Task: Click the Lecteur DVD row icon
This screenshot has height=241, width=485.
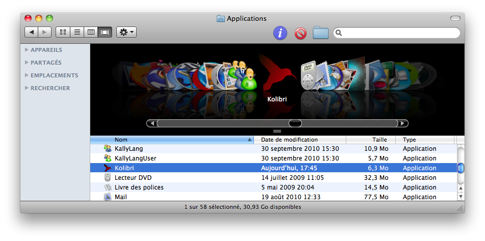Action: (107, 178)
